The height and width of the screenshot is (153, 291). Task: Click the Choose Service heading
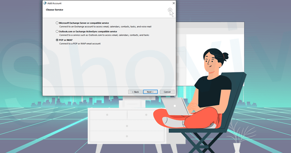(55, 10)
